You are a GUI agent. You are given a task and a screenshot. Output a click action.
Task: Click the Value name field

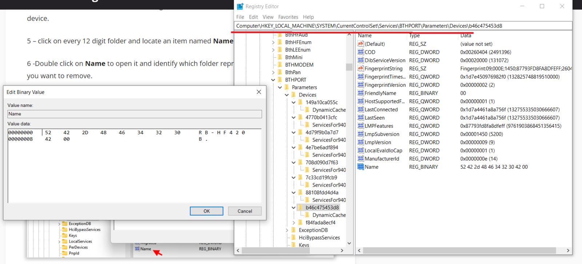pos(135,114)
